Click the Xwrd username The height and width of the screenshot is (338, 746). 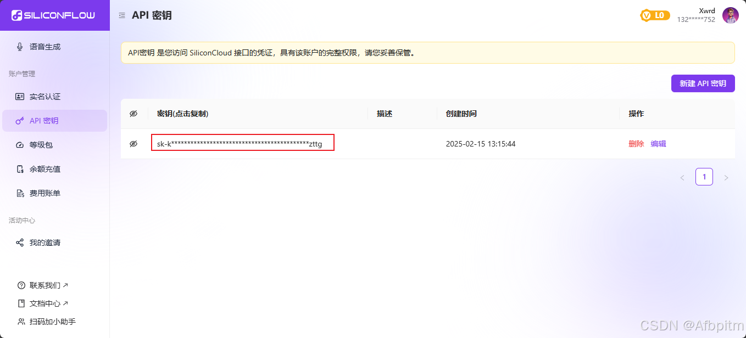click(x=707, y=11)
